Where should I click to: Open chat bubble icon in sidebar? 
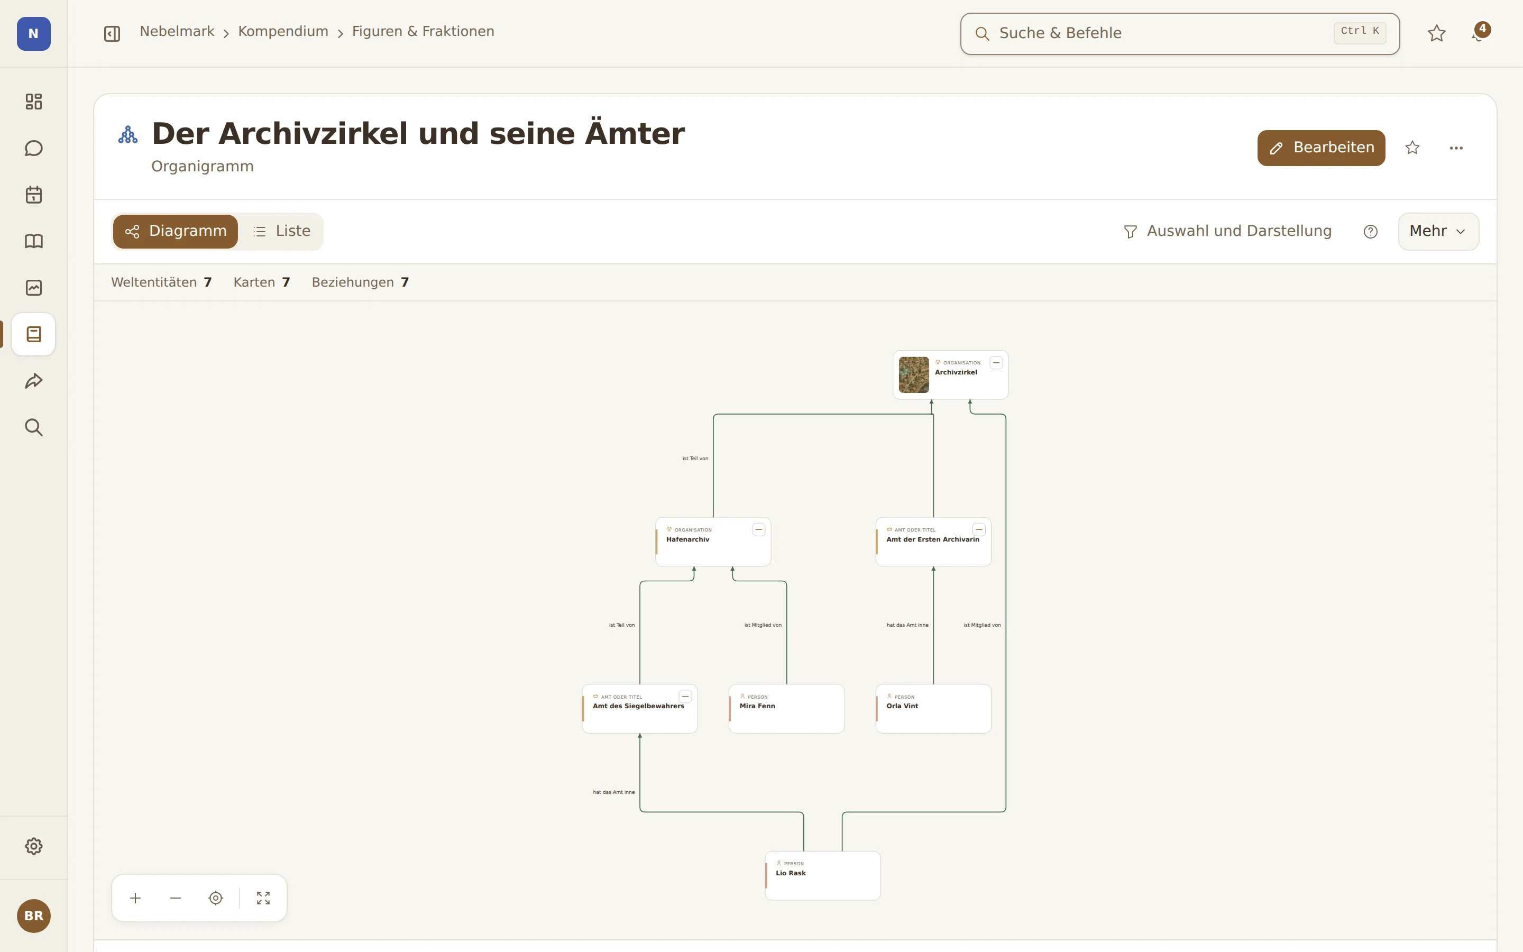(33, 148)
